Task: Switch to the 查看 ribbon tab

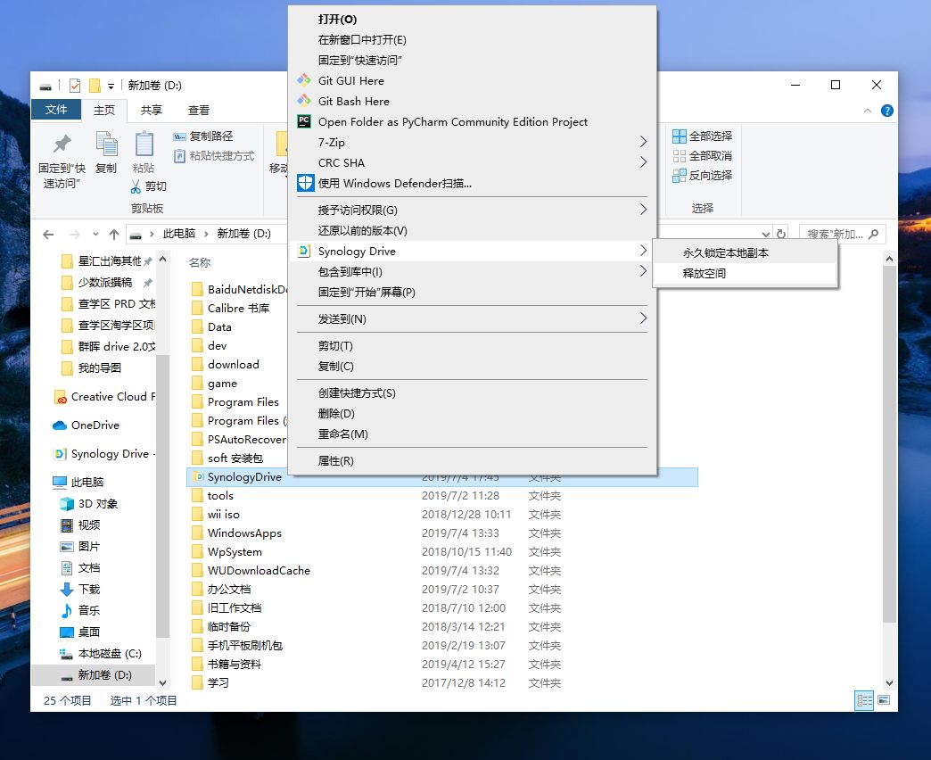Action: point(199,110)
